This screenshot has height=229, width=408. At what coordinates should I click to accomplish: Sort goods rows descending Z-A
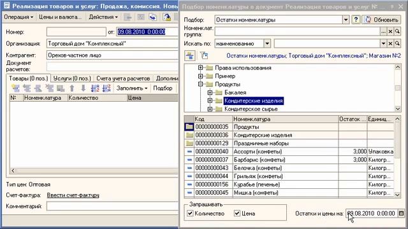(106, 88)
